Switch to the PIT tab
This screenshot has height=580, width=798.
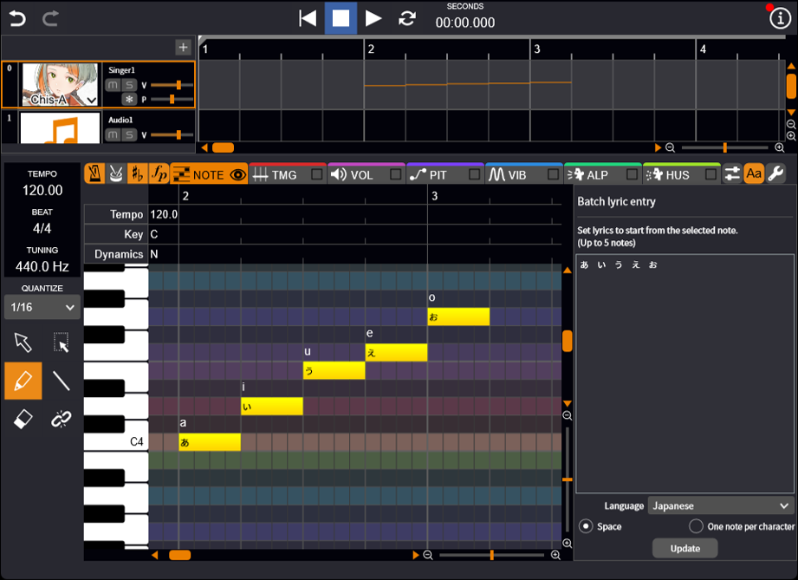tap(430, 175)
